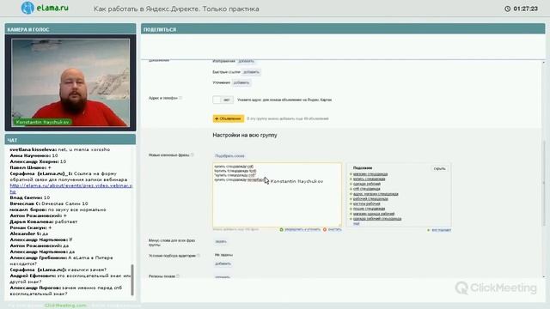The height and width of the screenshot is (309, 550).
Task: Click the 'Подобрать слова' button
Action: [x=229, y=156]
